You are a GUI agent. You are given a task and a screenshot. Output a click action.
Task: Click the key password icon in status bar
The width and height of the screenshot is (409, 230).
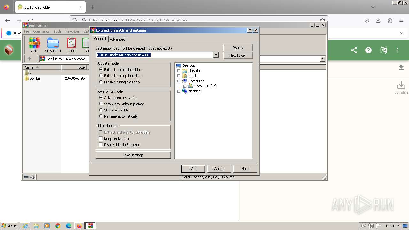click(32, 177)
